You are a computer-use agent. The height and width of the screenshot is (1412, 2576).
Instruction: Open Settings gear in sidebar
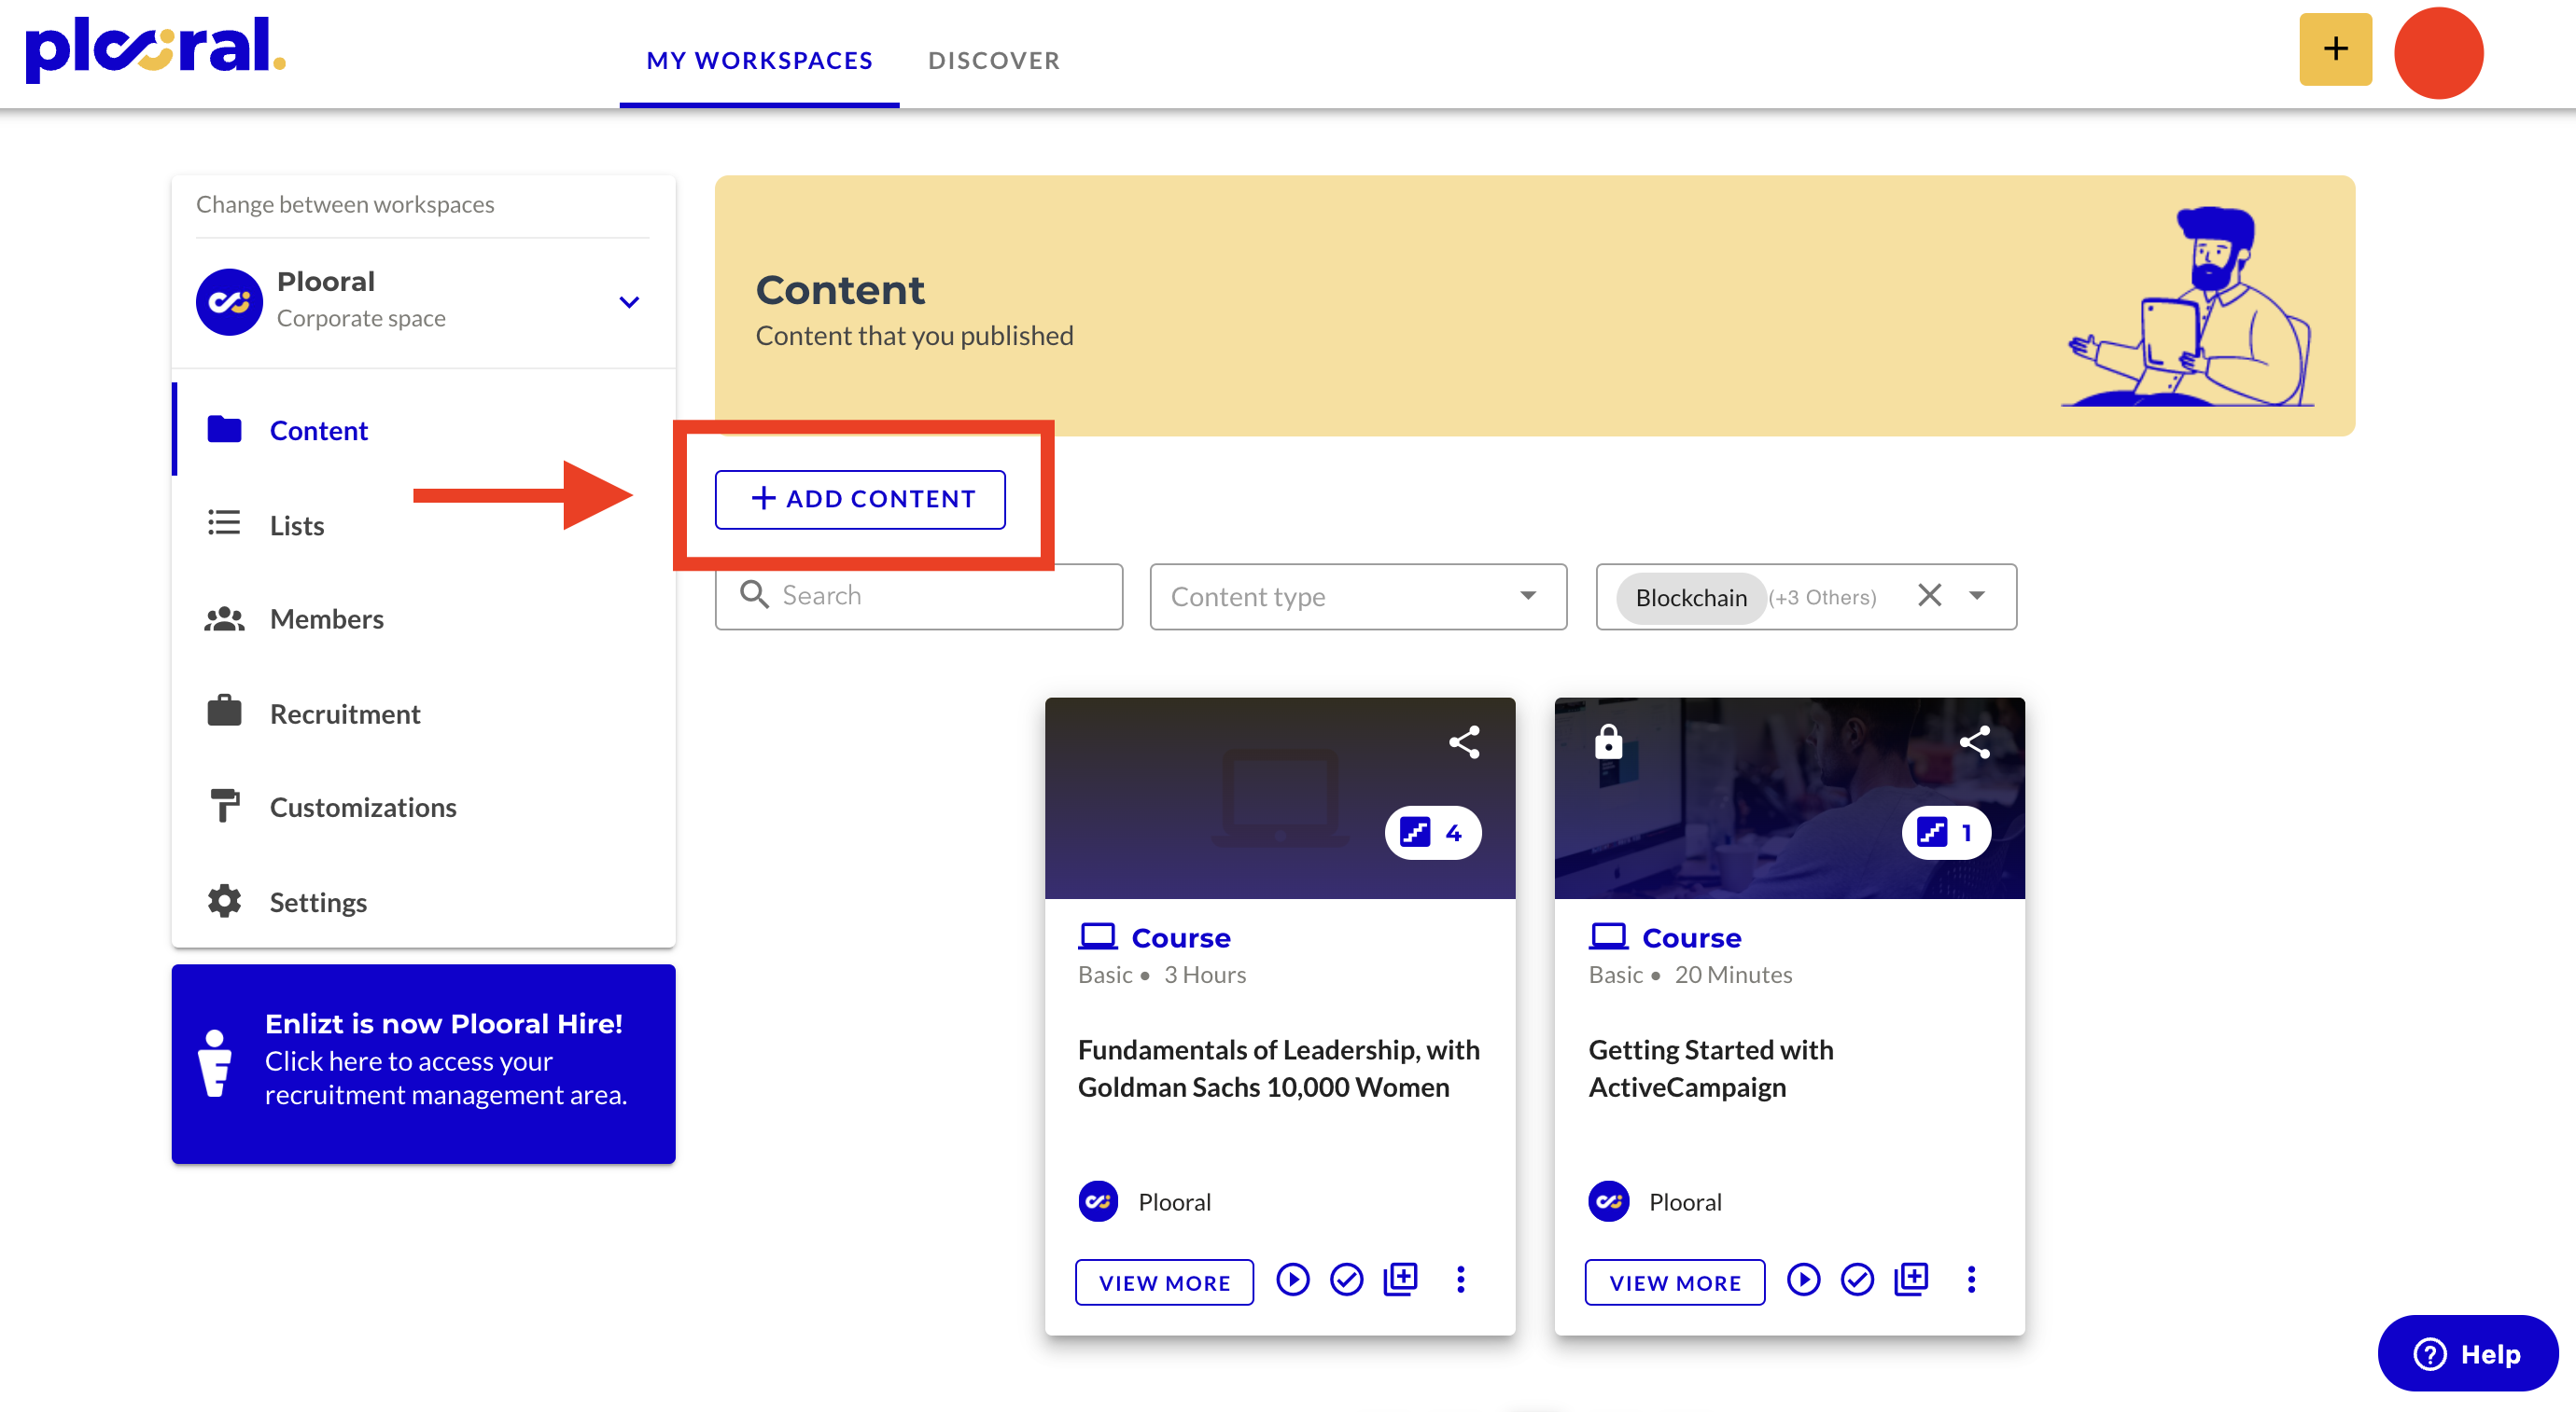pyautogui.click(x=224, y=901)
